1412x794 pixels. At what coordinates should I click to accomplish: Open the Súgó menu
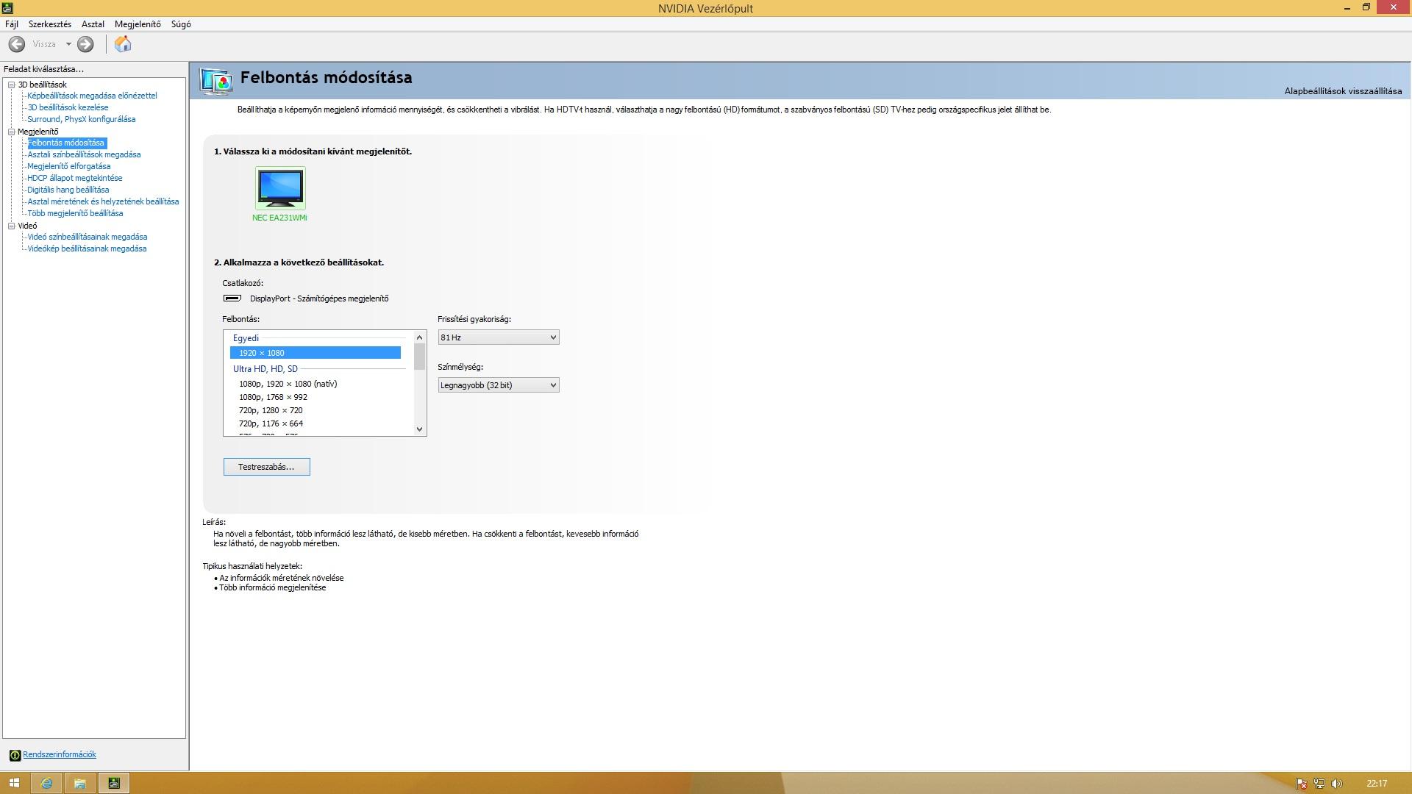click(181, 24)
